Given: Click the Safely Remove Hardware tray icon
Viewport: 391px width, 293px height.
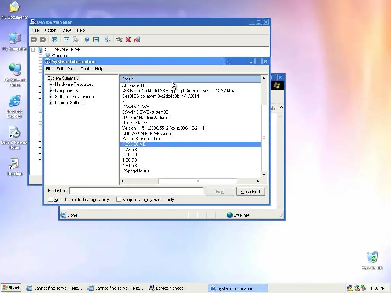Looking at the screenshot, I should coord(364,288).
